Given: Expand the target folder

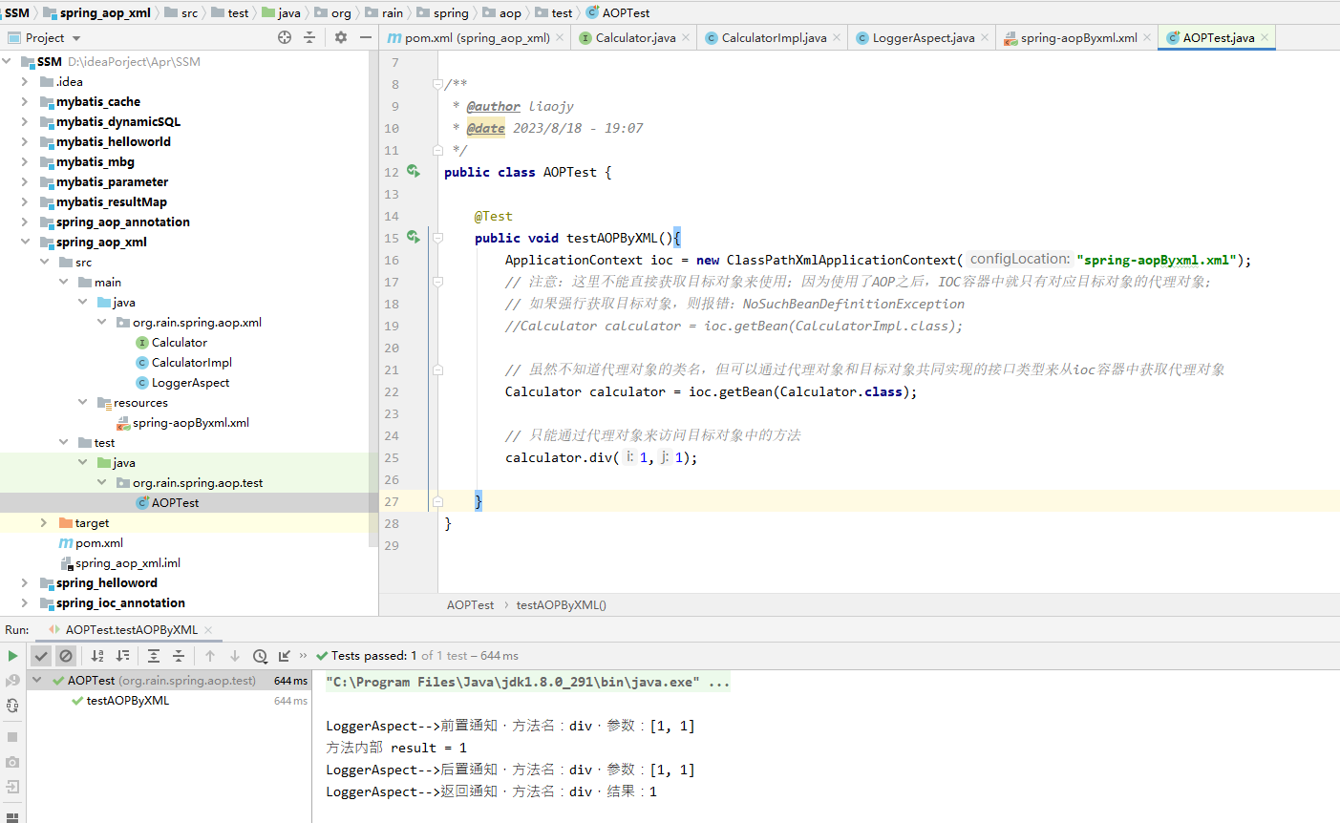Looking at the screenshot, I should click(x=44, y=522).
